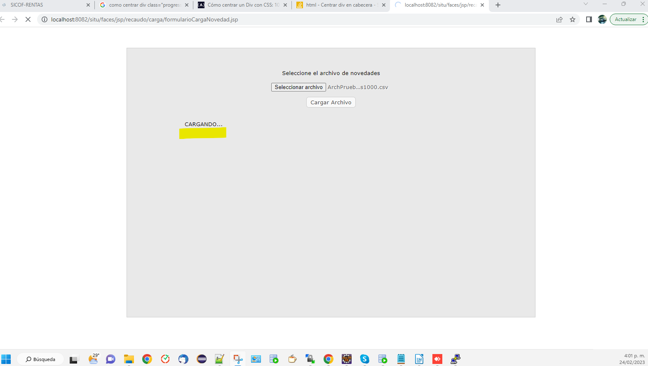Open the Windows Start menu
648x366 pixels.
(x=6, y=359)
